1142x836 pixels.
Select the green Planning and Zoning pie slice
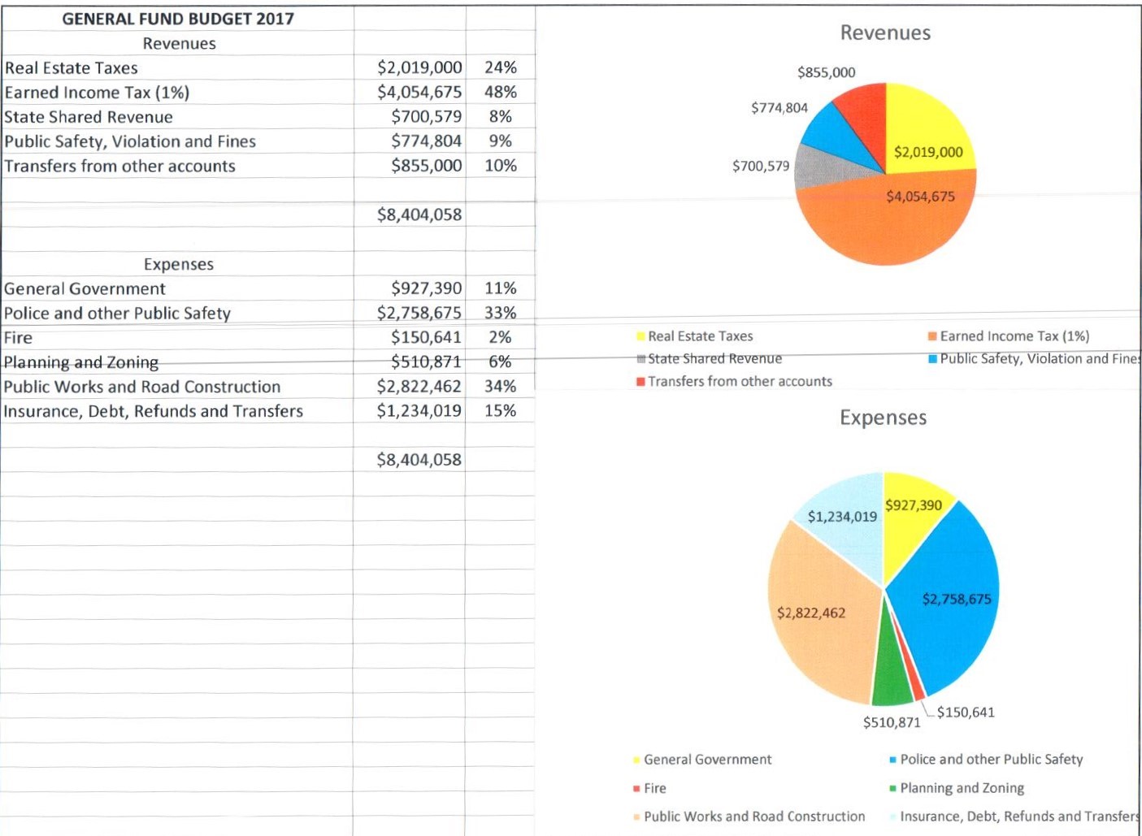click(891, 678)
